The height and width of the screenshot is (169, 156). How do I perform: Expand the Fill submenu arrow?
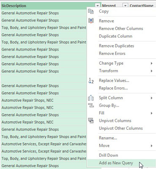click(151, 113)
